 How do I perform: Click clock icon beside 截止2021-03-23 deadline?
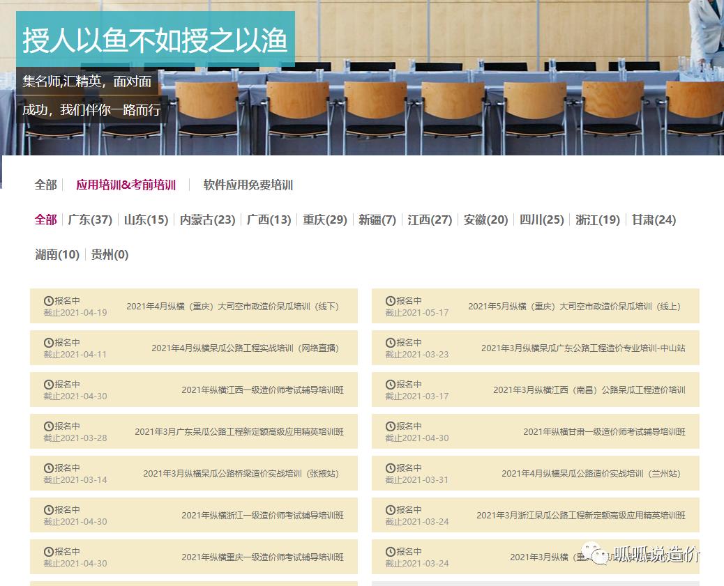(389, 341)
